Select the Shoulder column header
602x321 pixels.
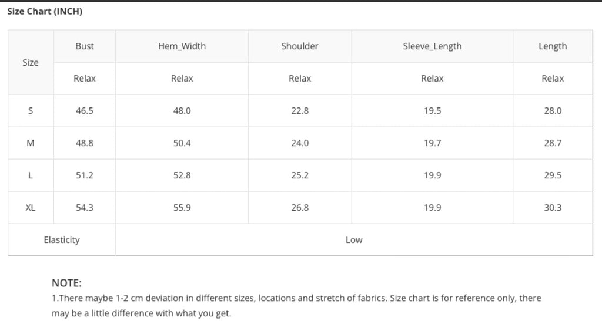(x=300, y=46)
